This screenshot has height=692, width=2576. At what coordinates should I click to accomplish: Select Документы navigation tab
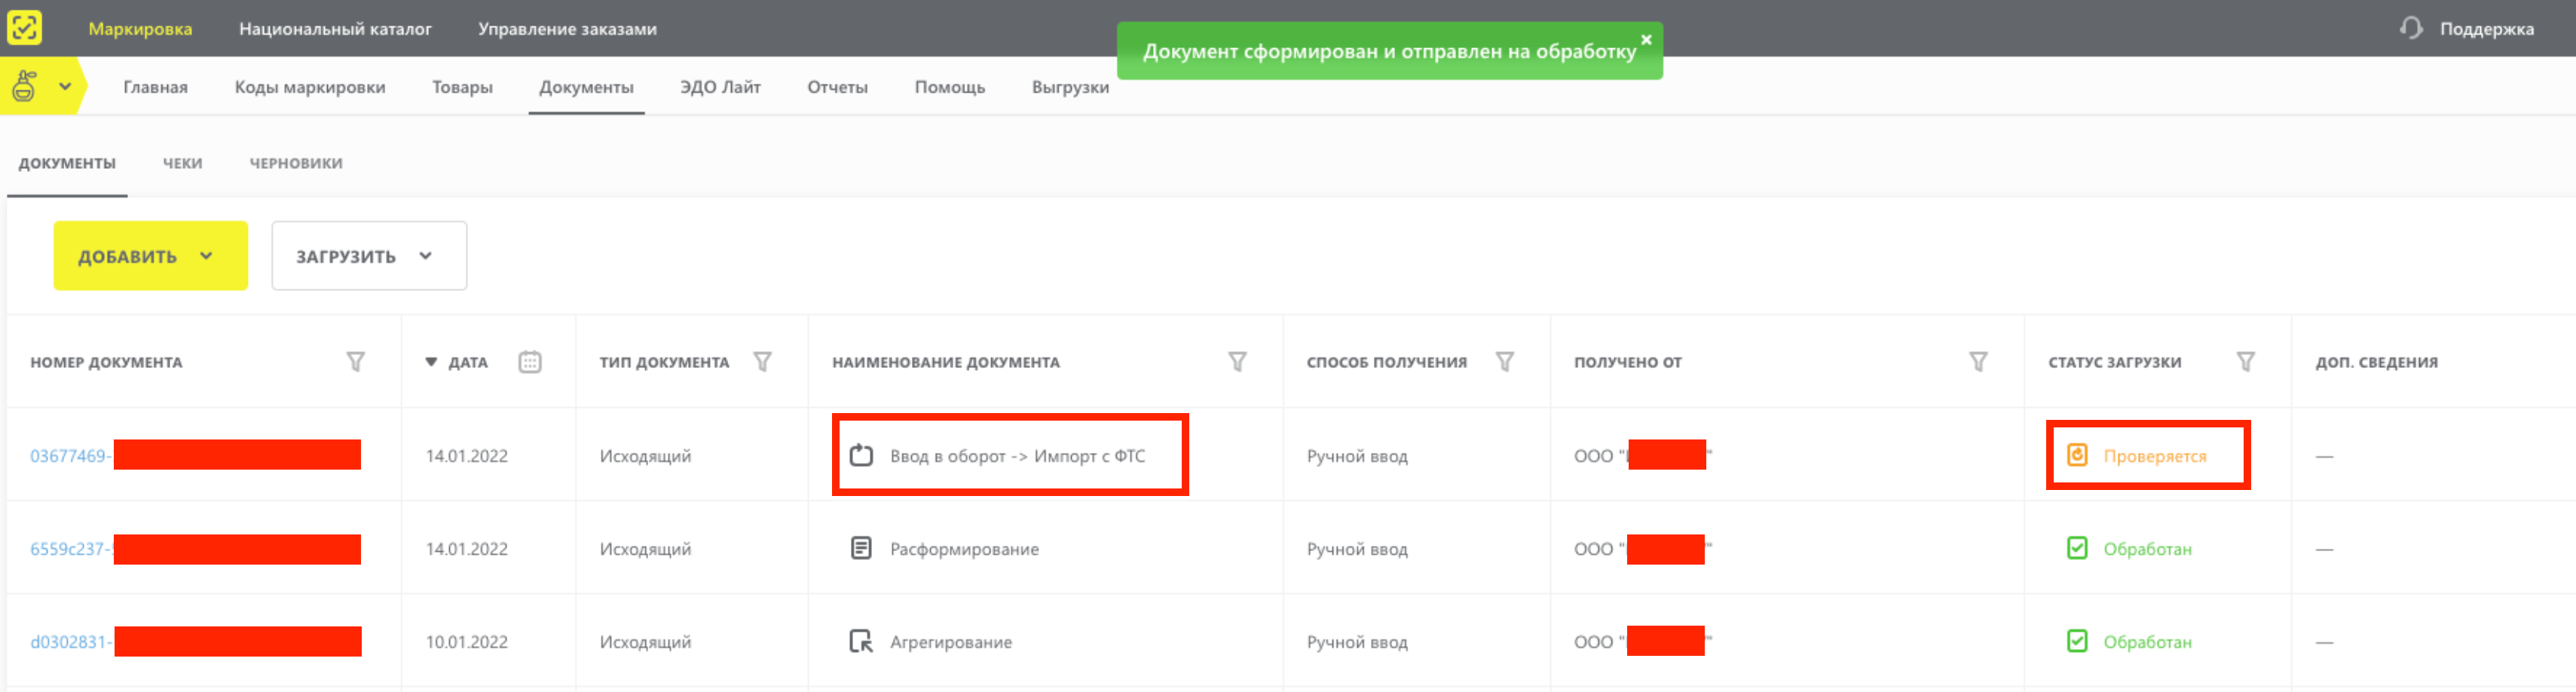[586, 87]
